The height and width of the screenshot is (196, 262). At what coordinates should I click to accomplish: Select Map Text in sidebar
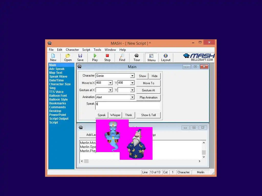pos(56,73)
